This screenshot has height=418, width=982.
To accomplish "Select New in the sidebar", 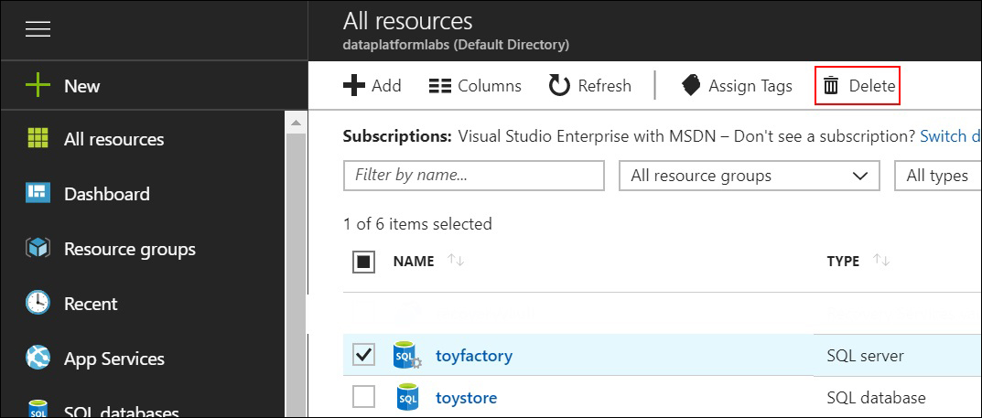I will [82, 86].
